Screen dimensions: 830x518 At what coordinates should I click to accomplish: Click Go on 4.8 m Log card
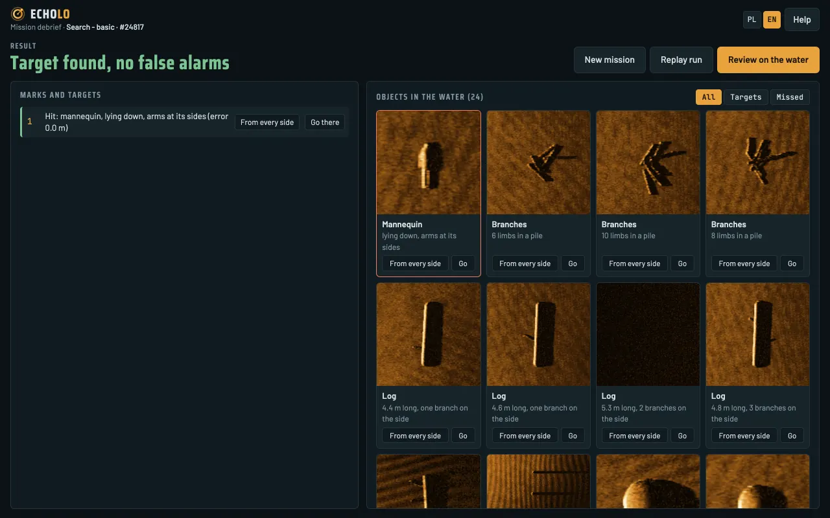click(x=792, y=436)
